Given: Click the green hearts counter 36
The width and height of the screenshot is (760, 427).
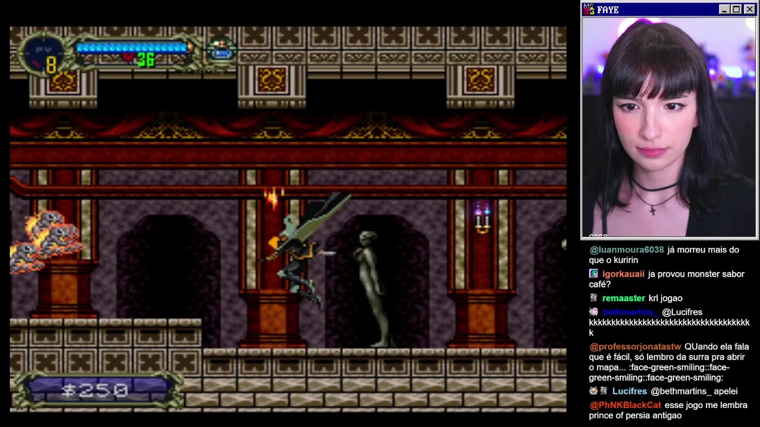Looking at the screenshot, I should 145,59.
